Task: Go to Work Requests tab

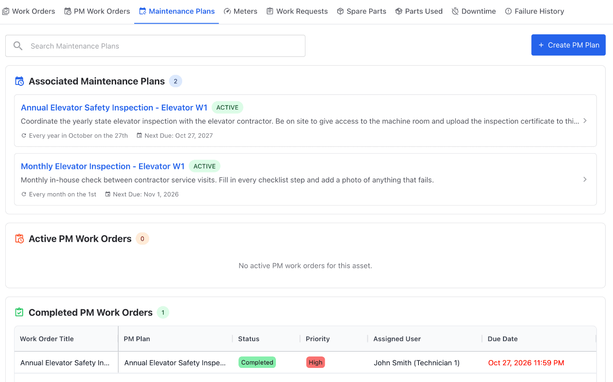Action: click(297, 11)
